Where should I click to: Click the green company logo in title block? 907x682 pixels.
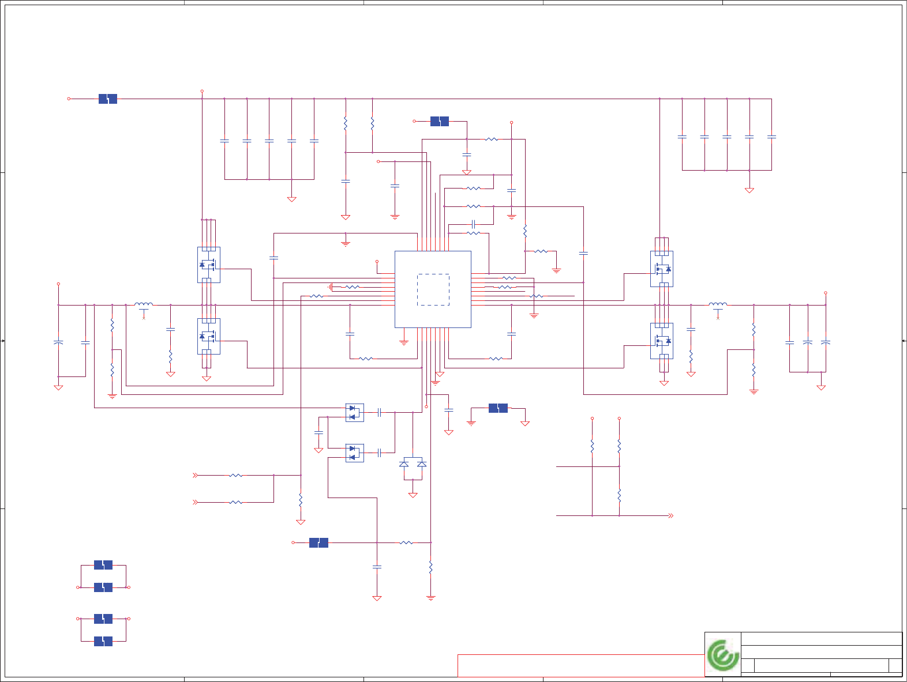click(x=724, y=655)
